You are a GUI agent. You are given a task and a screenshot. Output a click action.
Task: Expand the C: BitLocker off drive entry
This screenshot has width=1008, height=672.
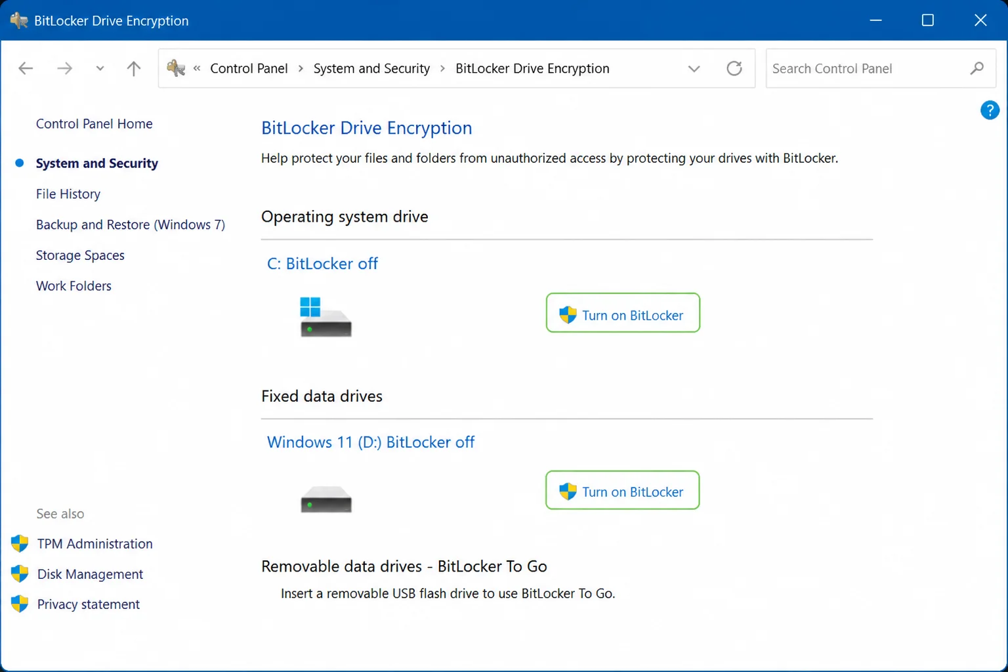tap(322, 264)
